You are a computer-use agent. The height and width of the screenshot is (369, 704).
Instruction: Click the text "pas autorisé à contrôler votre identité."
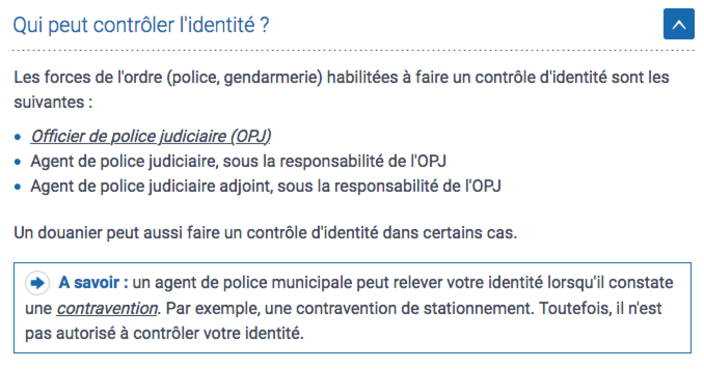tap(164, 334)
